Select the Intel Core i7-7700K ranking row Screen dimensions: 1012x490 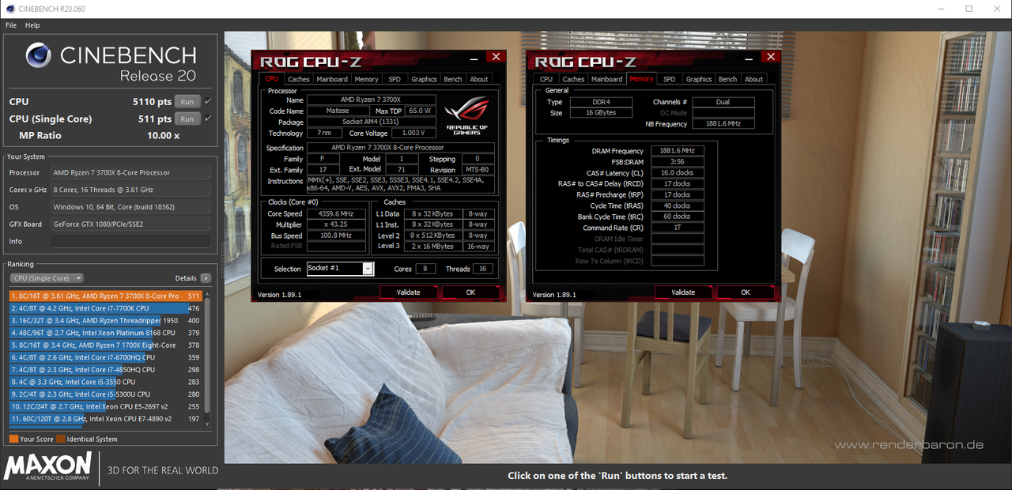click(106, 308)
